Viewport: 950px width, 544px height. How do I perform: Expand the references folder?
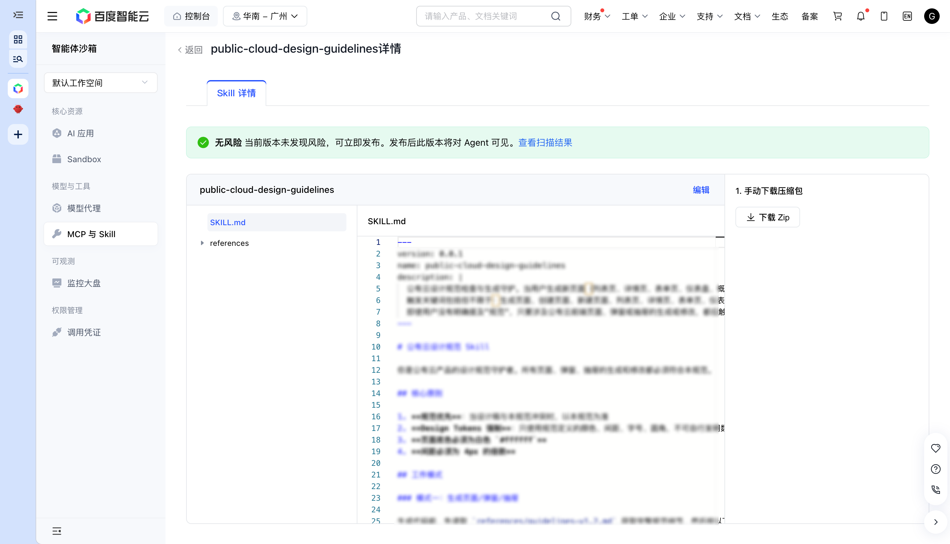point(202,243)
